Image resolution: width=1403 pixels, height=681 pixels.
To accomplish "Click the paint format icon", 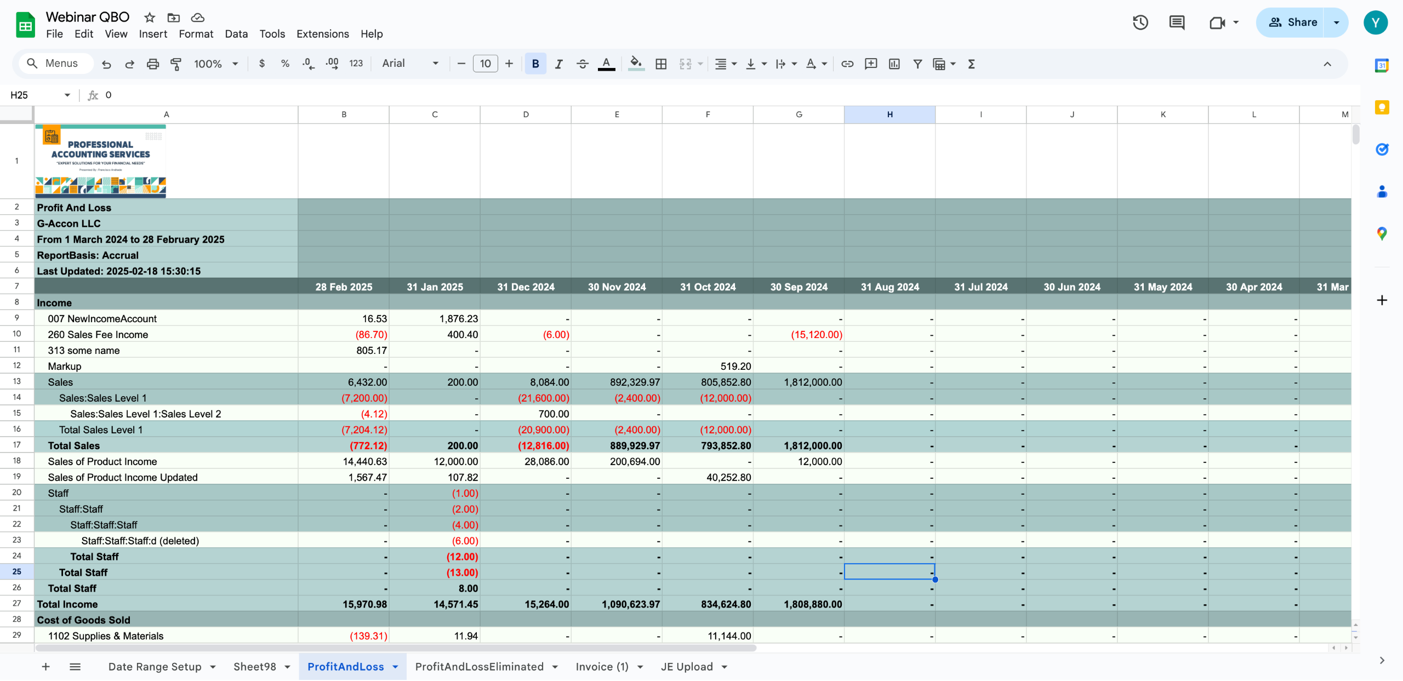I will point(176,64).
